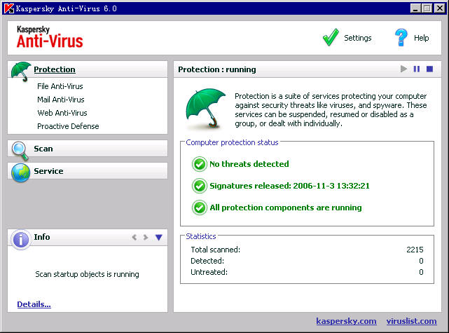
Task: Click Scan startup objects is running message
Action: point(87,274)
